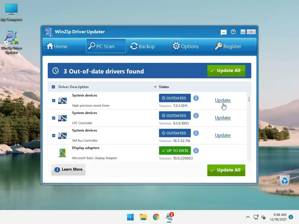Screen dimensions: 299x224
Task: Update the LPC Controller driver
Action: (x=222, y=118)
